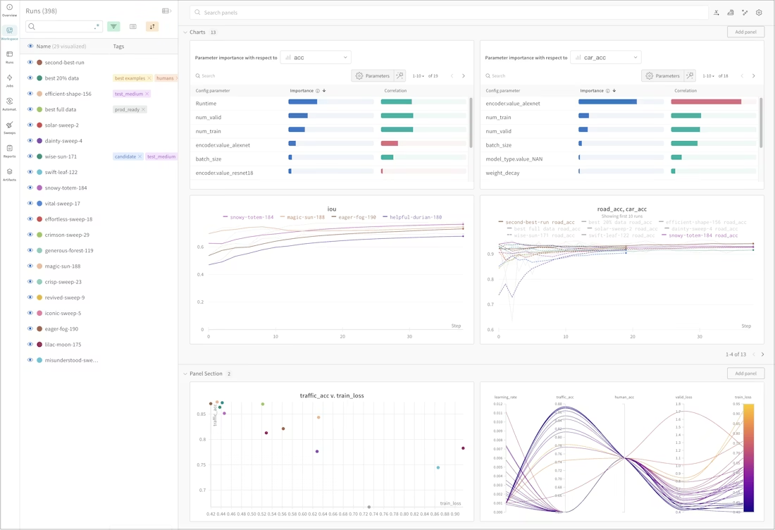This screenshot has width=775, height=530.
Task: Click the green filter runs icon
Action: pos(113,27)
